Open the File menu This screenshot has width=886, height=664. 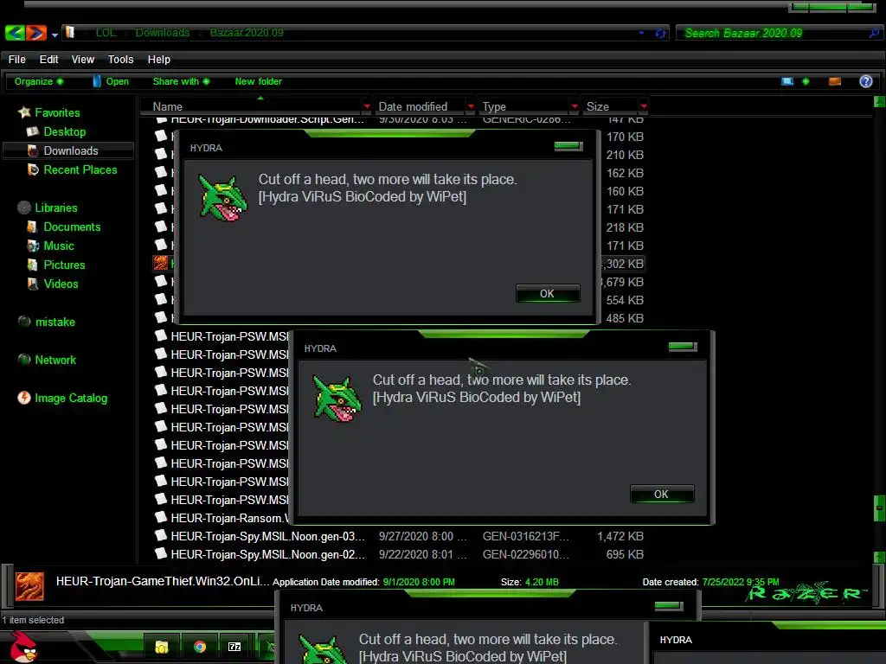(x=17, y=60)
